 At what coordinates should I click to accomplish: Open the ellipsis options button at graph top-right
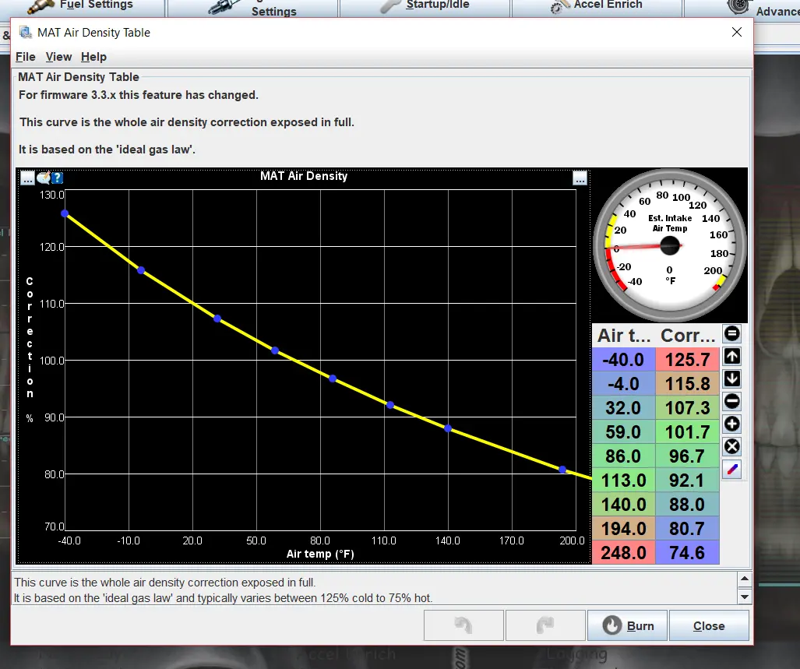pyautogui.click(x=580, y=178)
